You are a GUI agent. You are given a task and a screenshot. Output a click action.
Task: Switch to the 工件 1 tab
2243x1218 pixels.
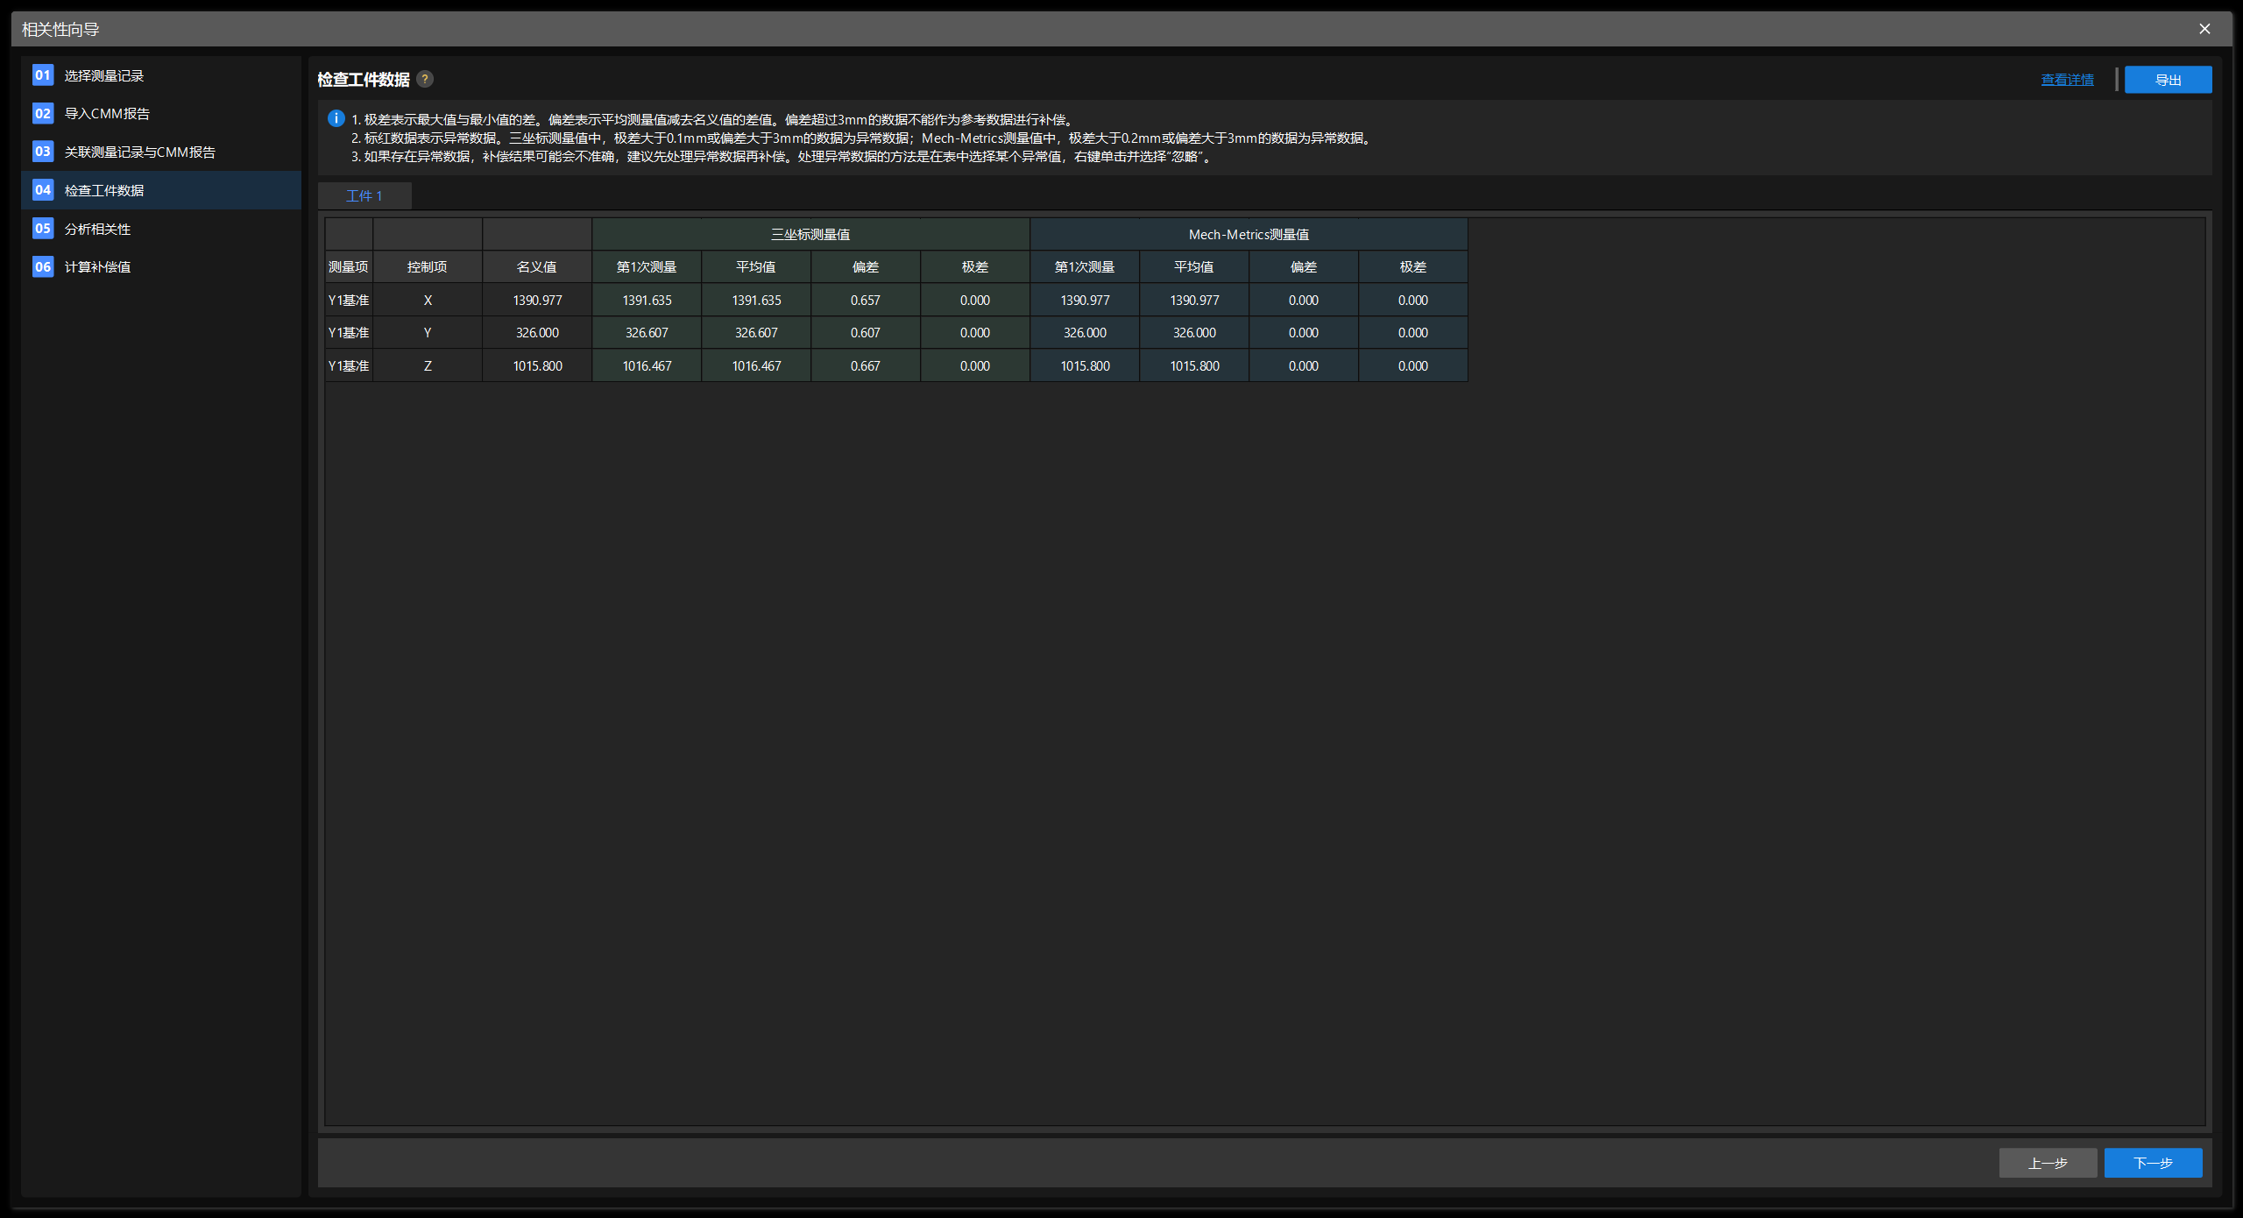(x=364, y=195)
